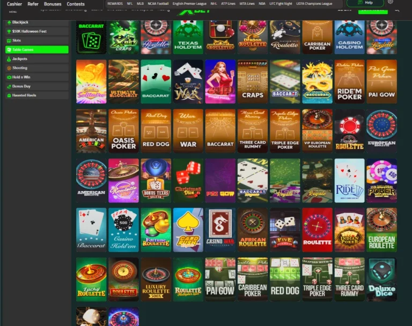Open the Ride'm Poker game tile
The width and height of the screenshot is (412, 326).
point(349,81)
